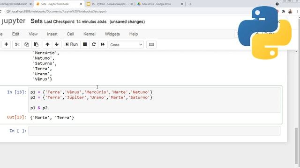
Task: Interrupt the kernel stop icon
Action: click(85, 44)
